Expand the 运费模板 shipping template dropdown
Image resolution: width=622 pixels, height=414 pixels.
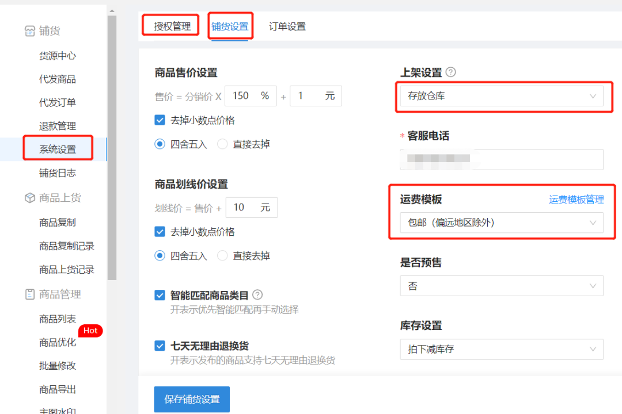502,224
